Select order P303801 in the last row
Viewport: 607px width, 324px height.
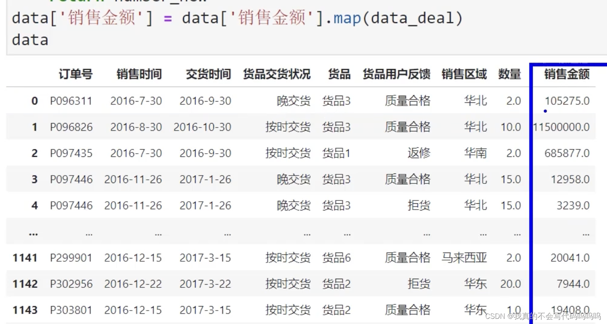point(71,310)
